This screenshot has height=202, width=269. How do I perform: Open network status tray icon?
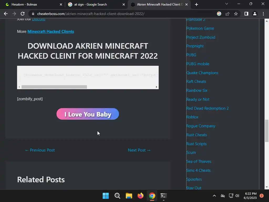(231, 196)
